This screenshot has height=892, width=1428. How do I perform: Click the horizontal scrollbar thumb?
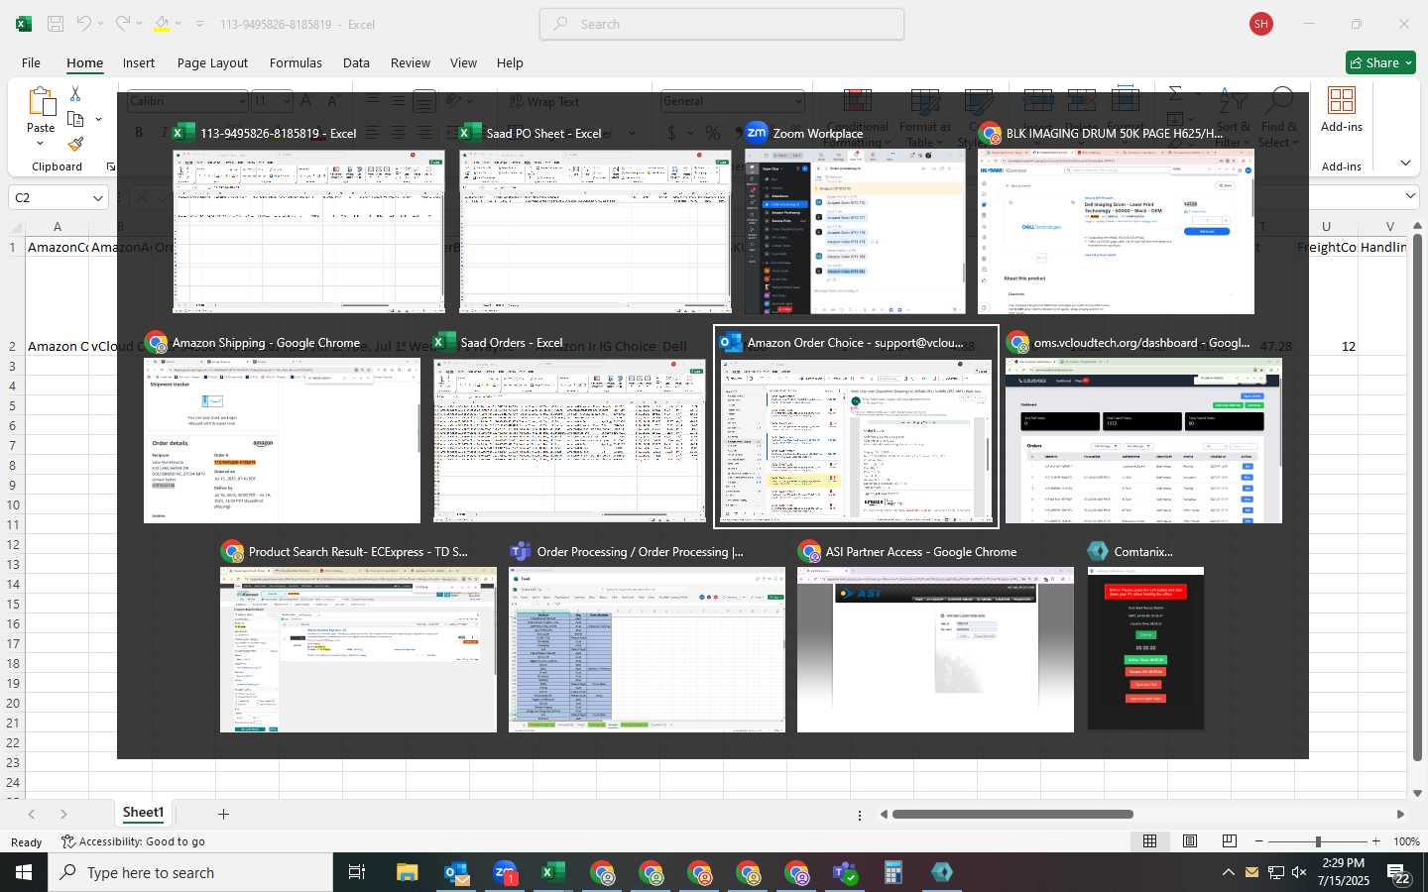1012,815
